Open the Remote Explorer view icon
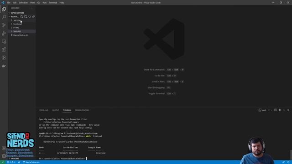 [4, 41]
